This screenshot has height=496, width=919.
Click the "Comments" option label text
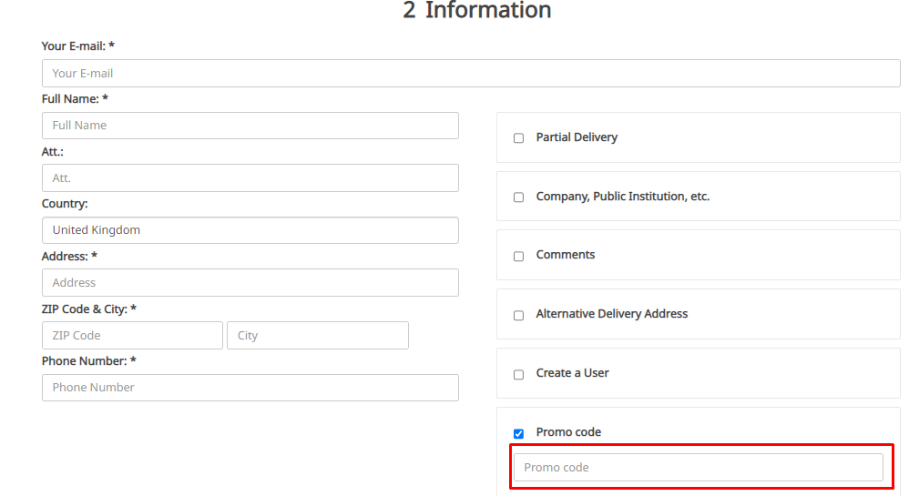[566, 255]
